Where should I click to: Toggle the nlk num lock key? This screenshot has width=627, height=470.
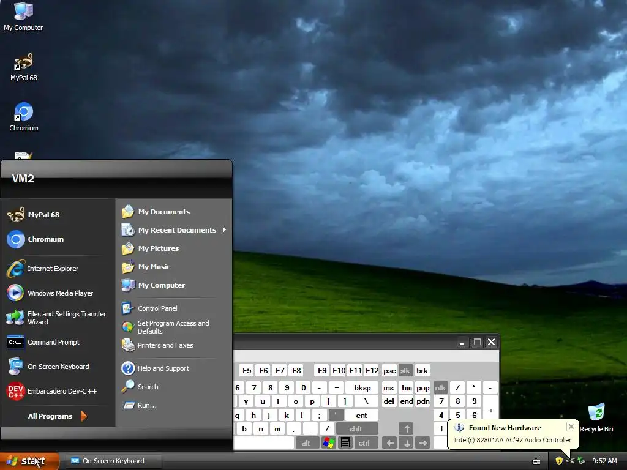point(440,387)
